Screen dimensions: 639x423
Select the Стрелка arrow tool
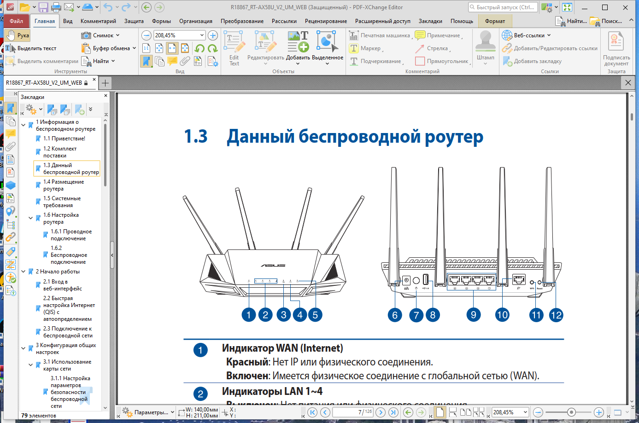click(x=433, y=48)
